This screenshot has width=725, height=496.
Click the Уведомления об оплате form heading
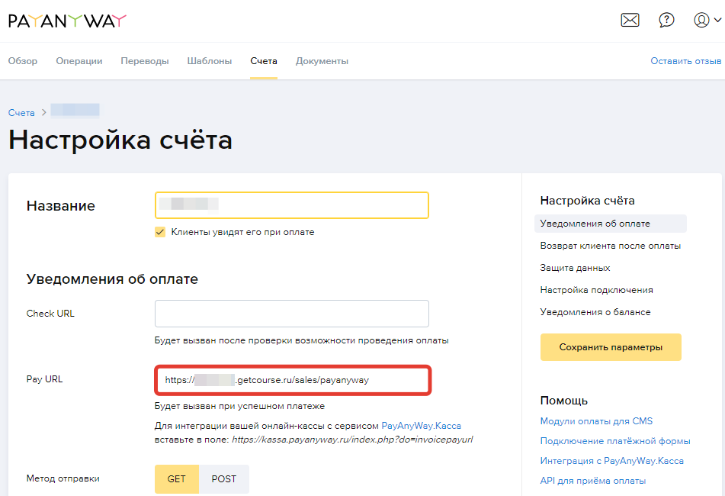pos(112,279)
